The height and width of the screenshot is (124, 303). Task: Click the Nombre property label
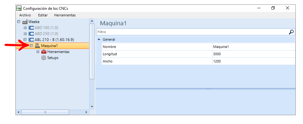click(109, 47)
